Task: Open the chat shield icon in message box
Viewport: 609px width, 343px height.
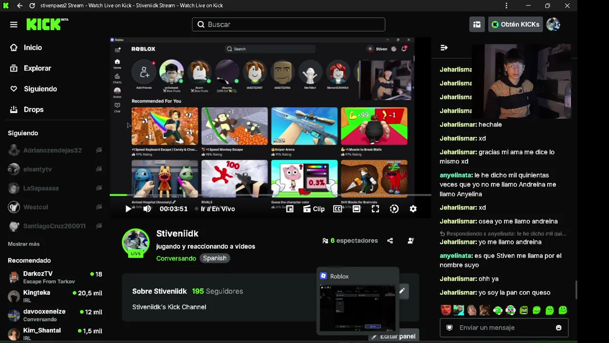Action: 449,328
